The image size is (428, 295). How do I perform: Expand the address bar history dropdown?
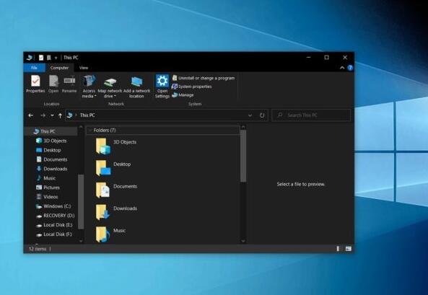250,115
